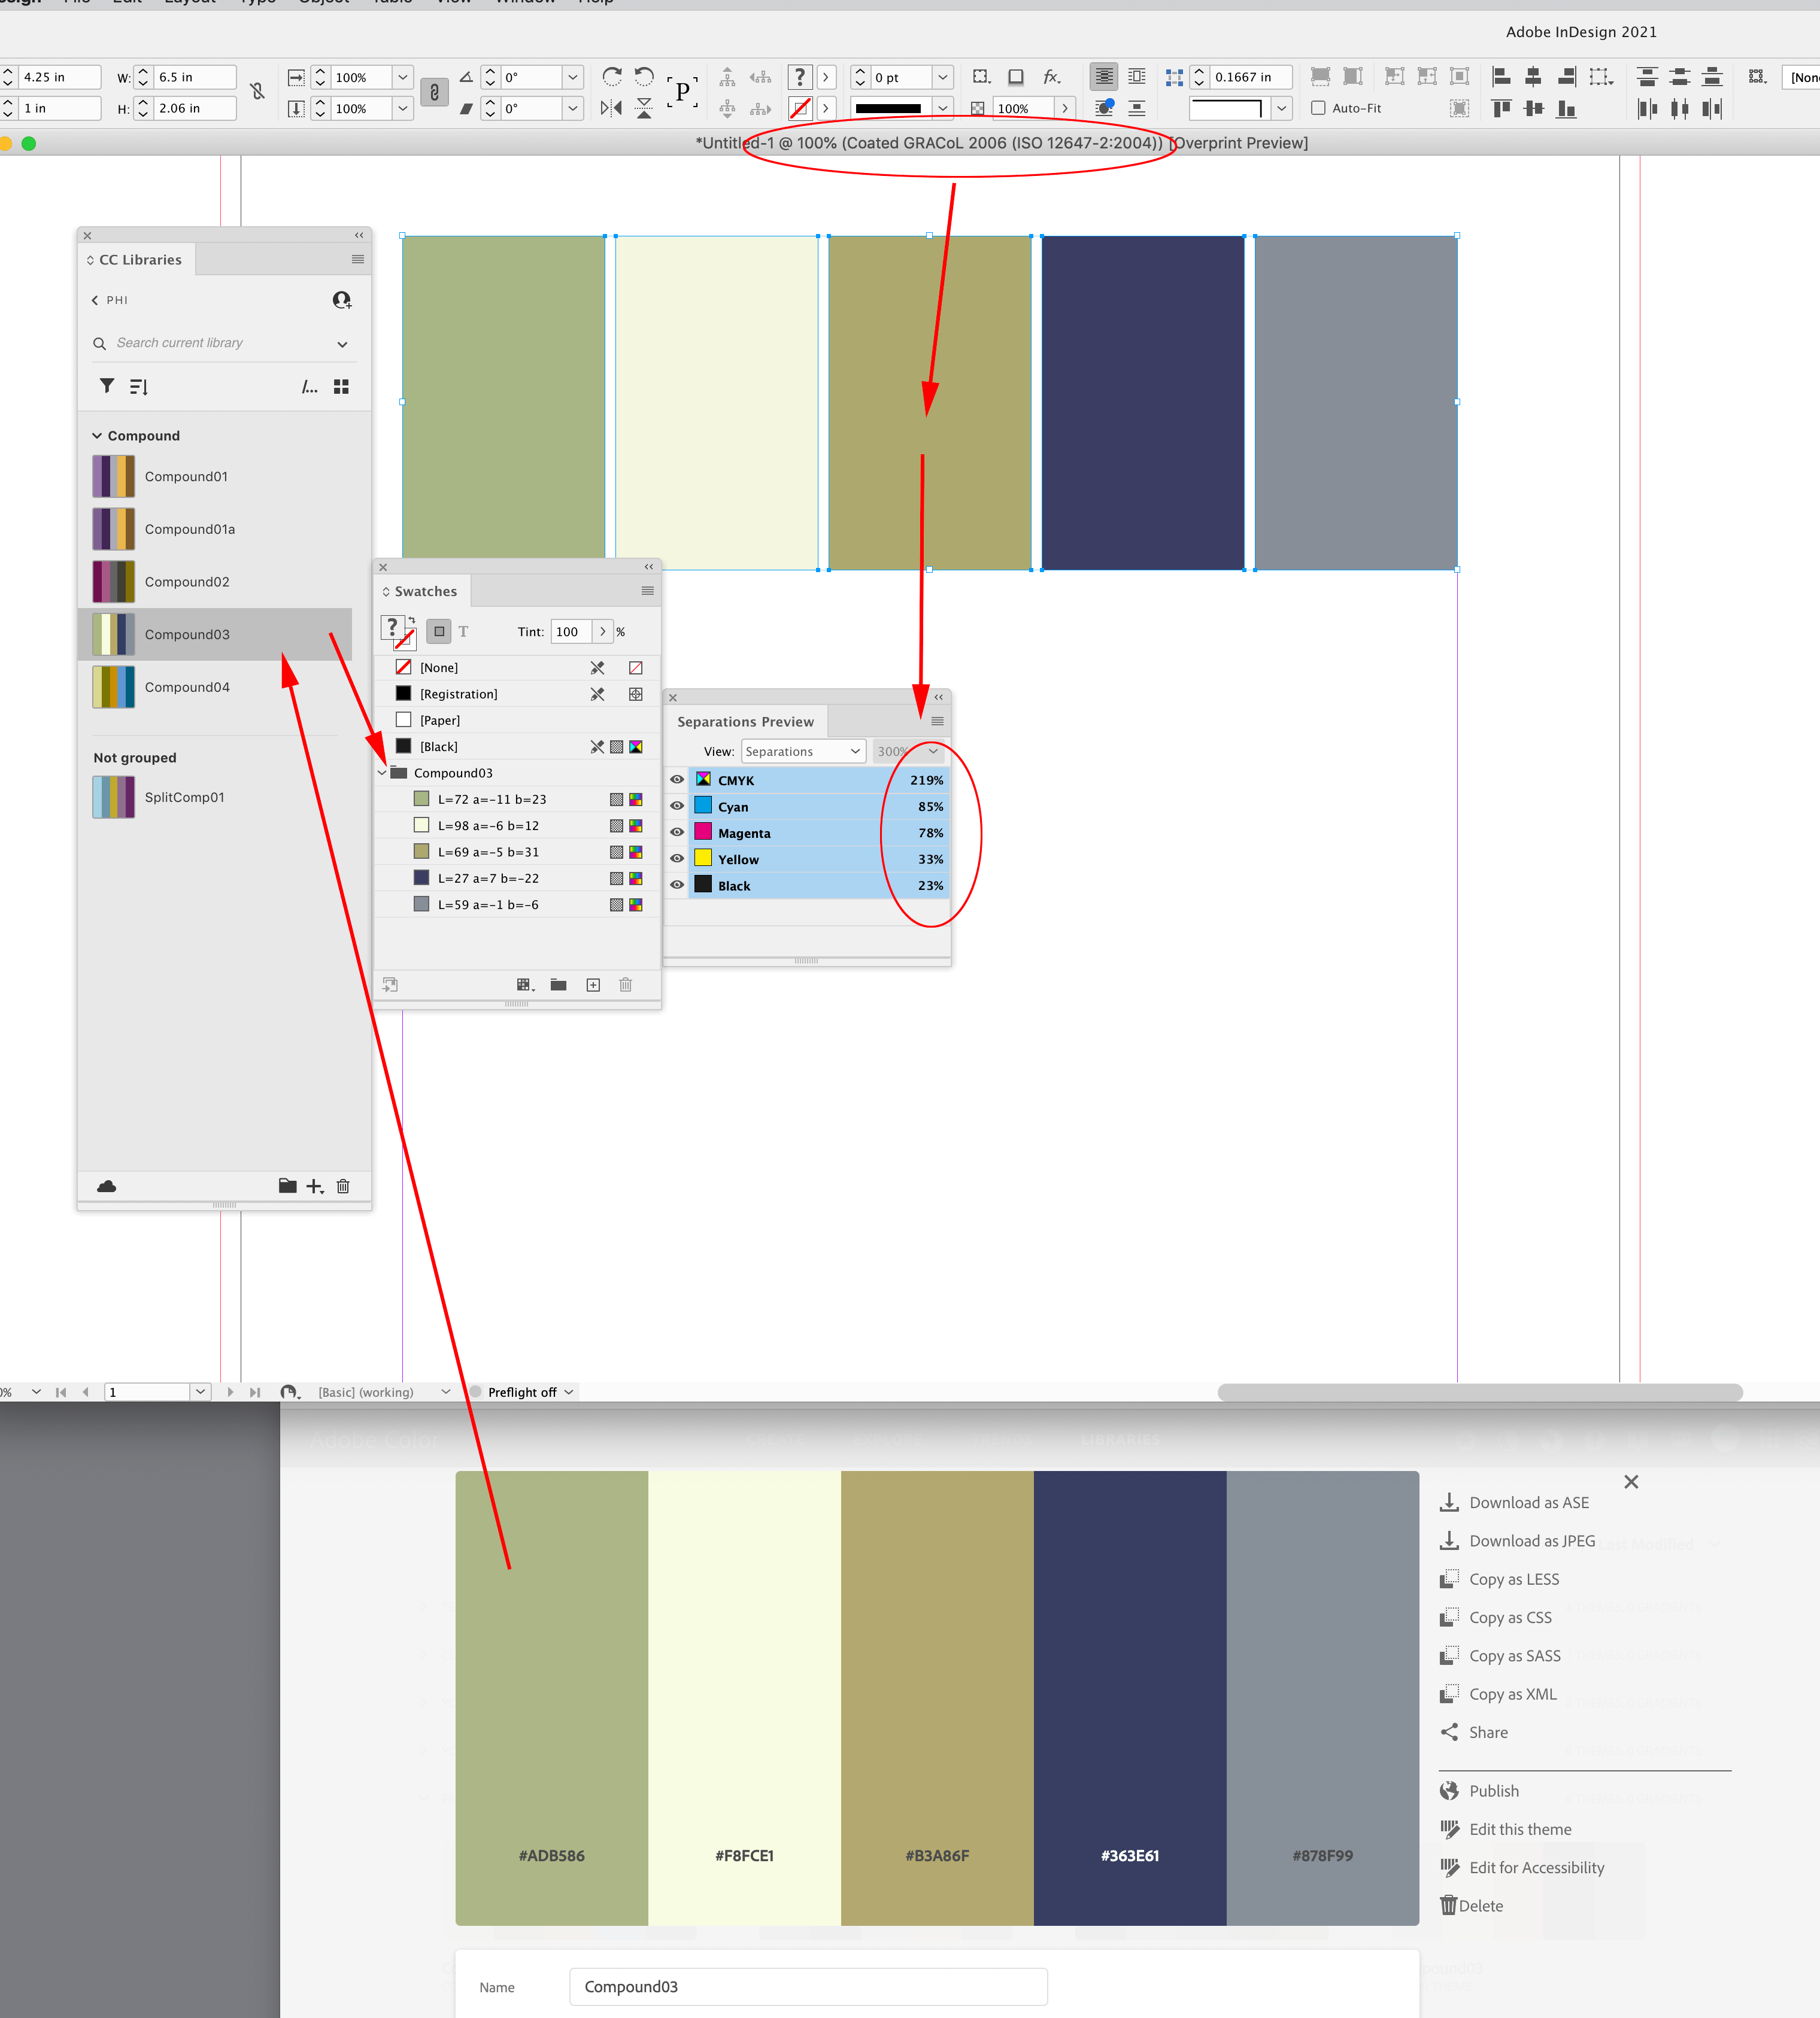Create a new color group folder in Swatches
Image resolution: width=1820 pixels, height=2018 pixels.
coord(558,984)
